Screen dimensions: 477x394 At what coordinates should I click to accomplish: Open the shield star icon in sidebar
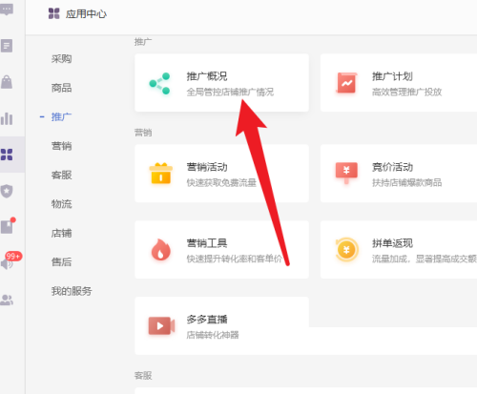(x=7, y=191)
